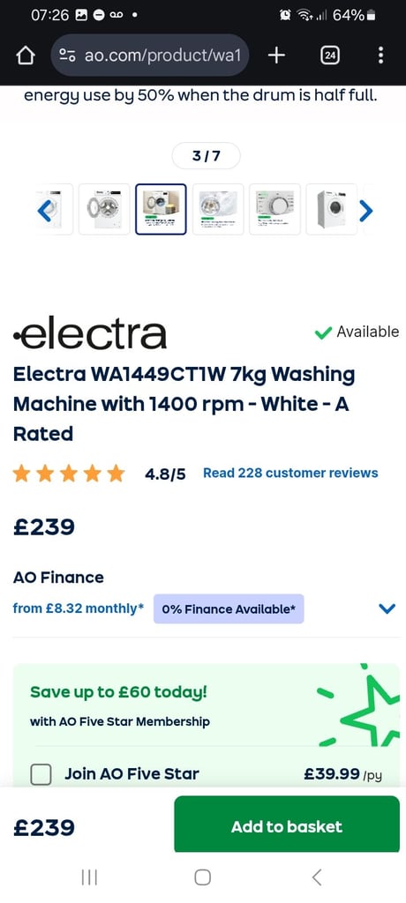Click the ao.com address bar
This screenshot has height=903, width=406.
click(150, 56)
